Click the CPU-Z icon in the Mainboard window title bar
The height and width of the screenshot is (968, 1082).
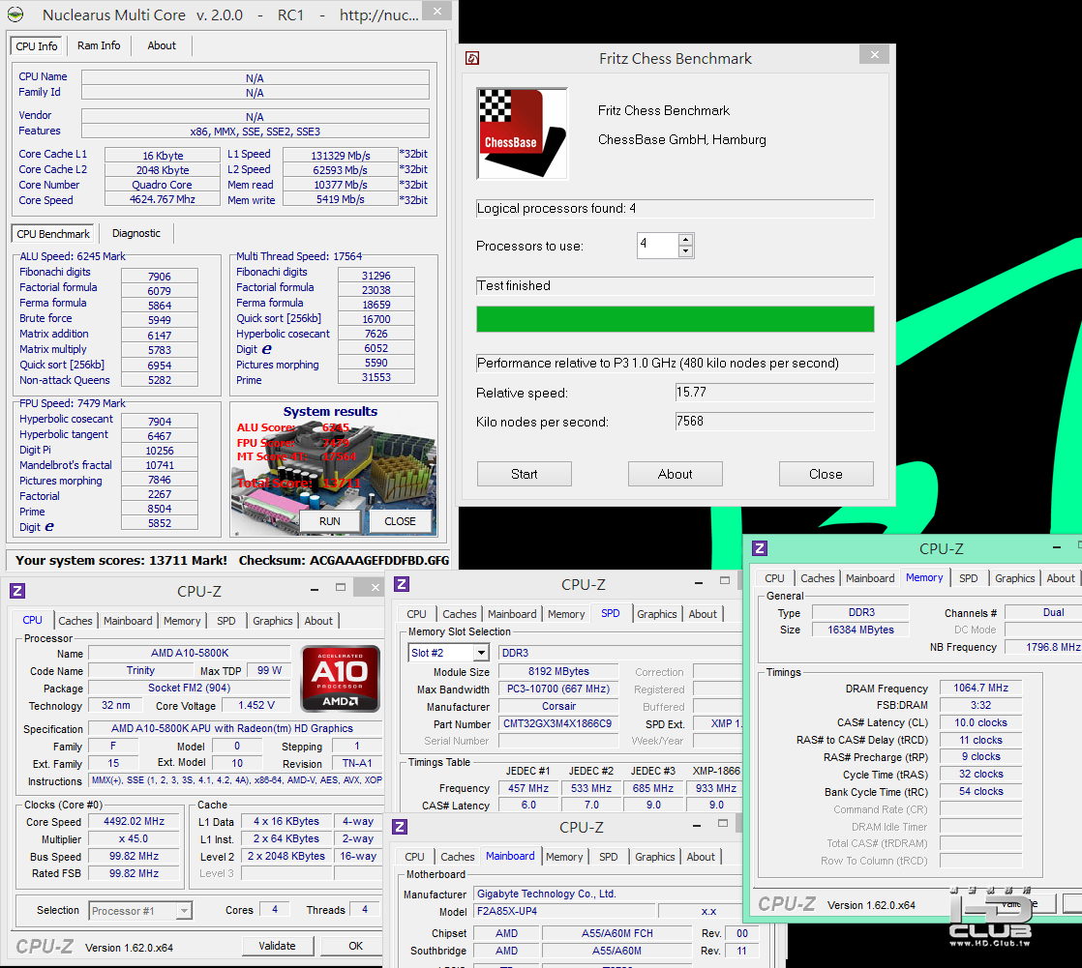point(400,827)
